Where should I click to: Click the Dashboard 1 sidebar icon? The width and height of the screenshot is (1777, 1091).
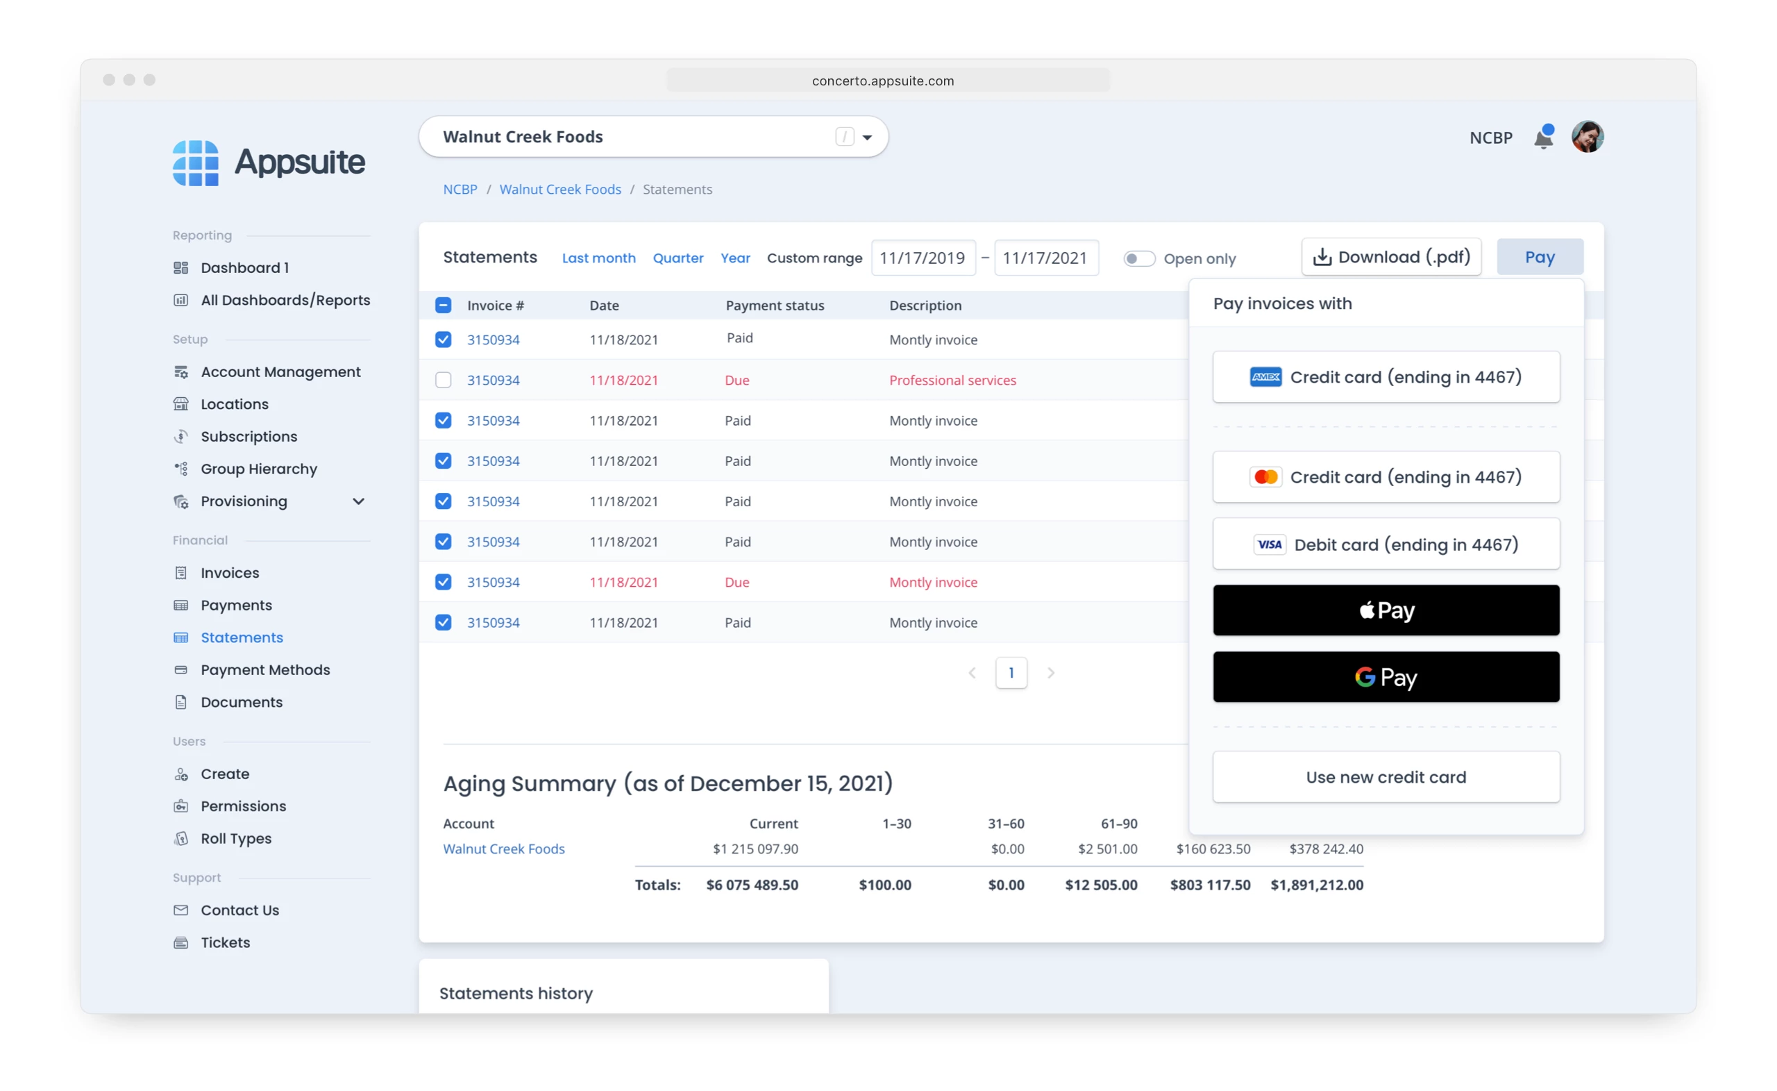point(181,267)
